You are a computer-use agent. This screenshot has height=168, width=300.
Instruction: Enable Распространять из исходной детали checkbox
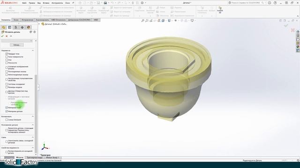click(x=7, y=152)
